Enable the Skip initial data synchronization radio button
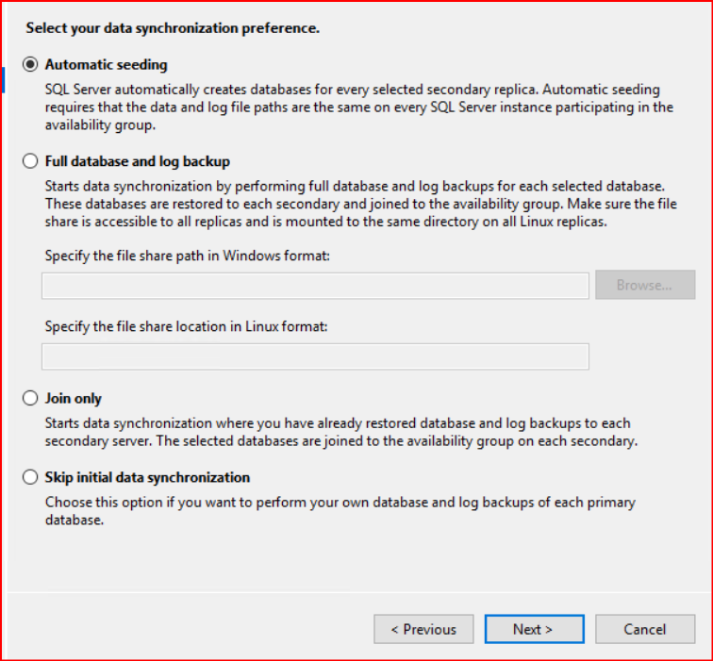 coord(31,478)
